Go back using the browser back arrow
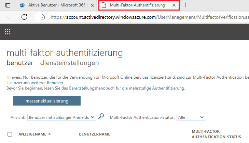The height and width of the screenshot is (143, 249). 9,17
